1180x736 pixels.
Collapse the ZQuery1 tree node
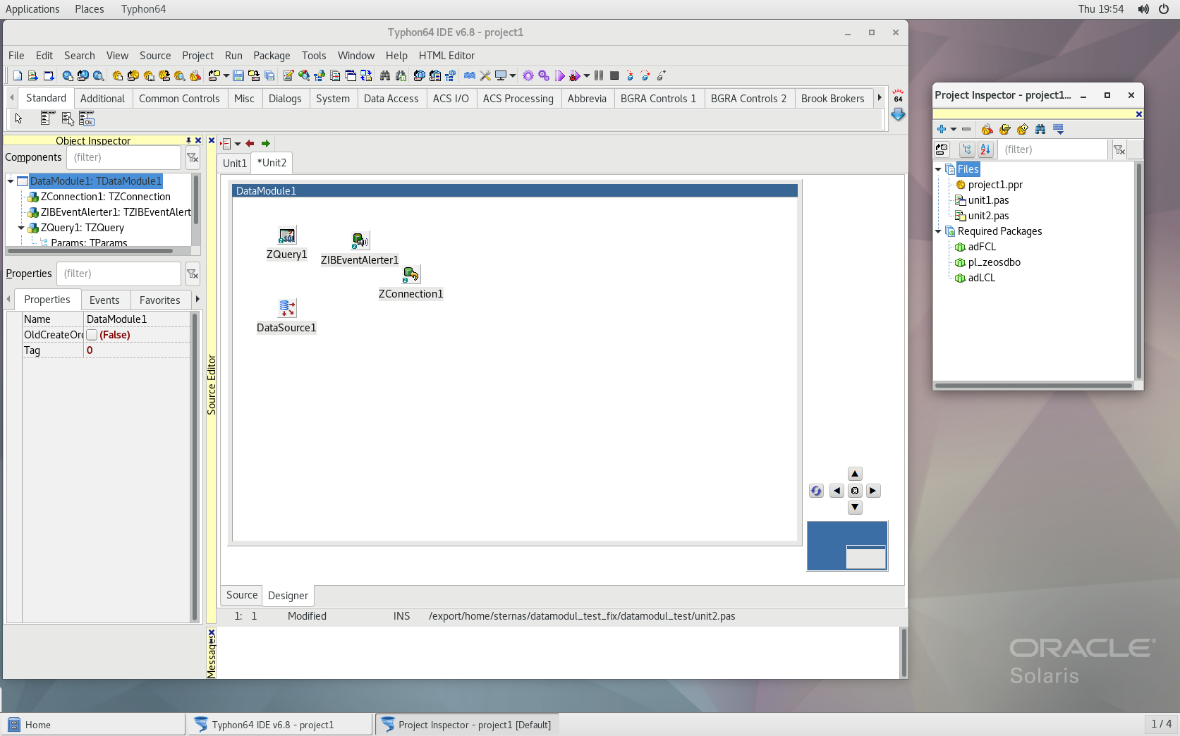[x=21, y=228]
